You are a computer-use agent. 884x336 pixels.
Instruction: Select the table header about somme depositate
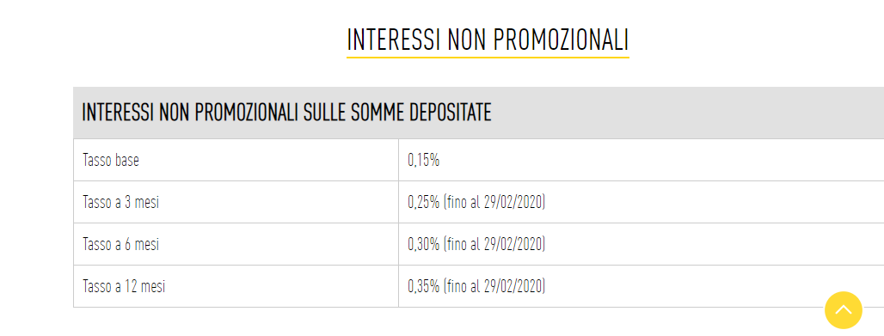click(479, 113)
